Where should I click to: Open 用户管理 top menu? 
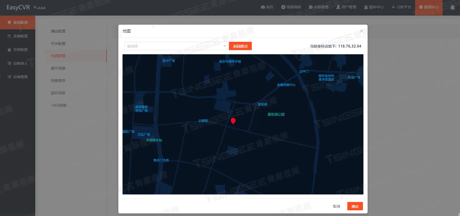(346, 7)
